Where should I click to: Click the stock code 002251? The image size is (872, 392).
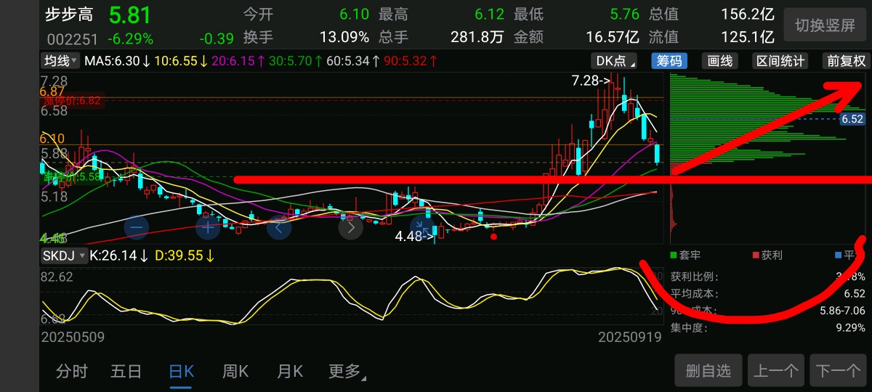click(x=72, y=38)
